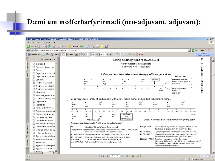Open the IE Search magnifier button
Image resolution: width=215 pixels, height=161 pixels.
tap(62, 46)
